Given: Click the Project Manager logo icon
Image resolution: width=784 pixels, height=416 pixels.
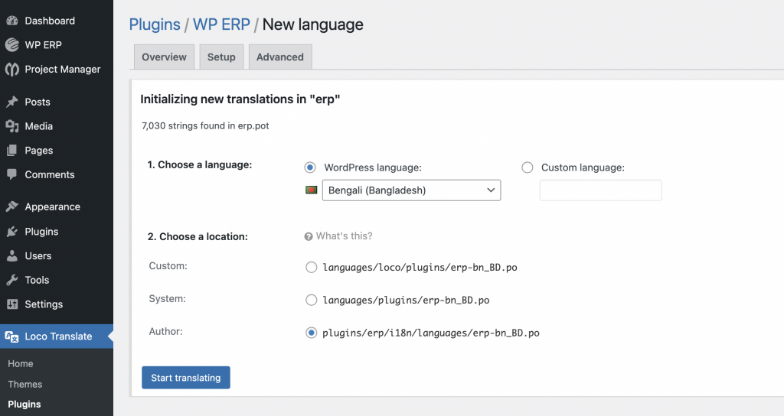Looking at the screenshot, I should pyautogui.click(x=12, y=70).
